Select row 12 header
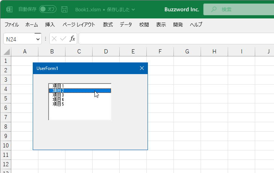This screenshot has height=173, width=274. tap(6, 164)
